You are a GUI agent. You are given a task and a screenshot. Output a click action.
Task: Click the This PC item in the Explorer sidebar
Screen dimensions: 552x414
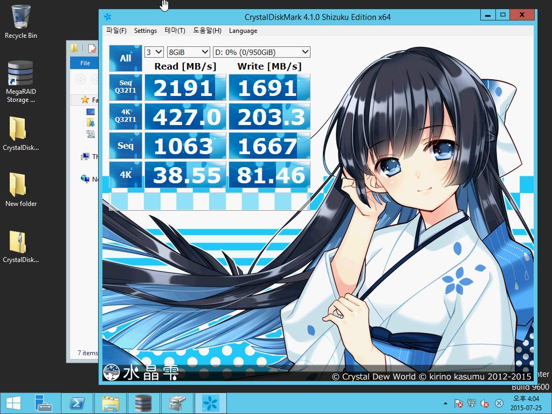tap(89, 156)
